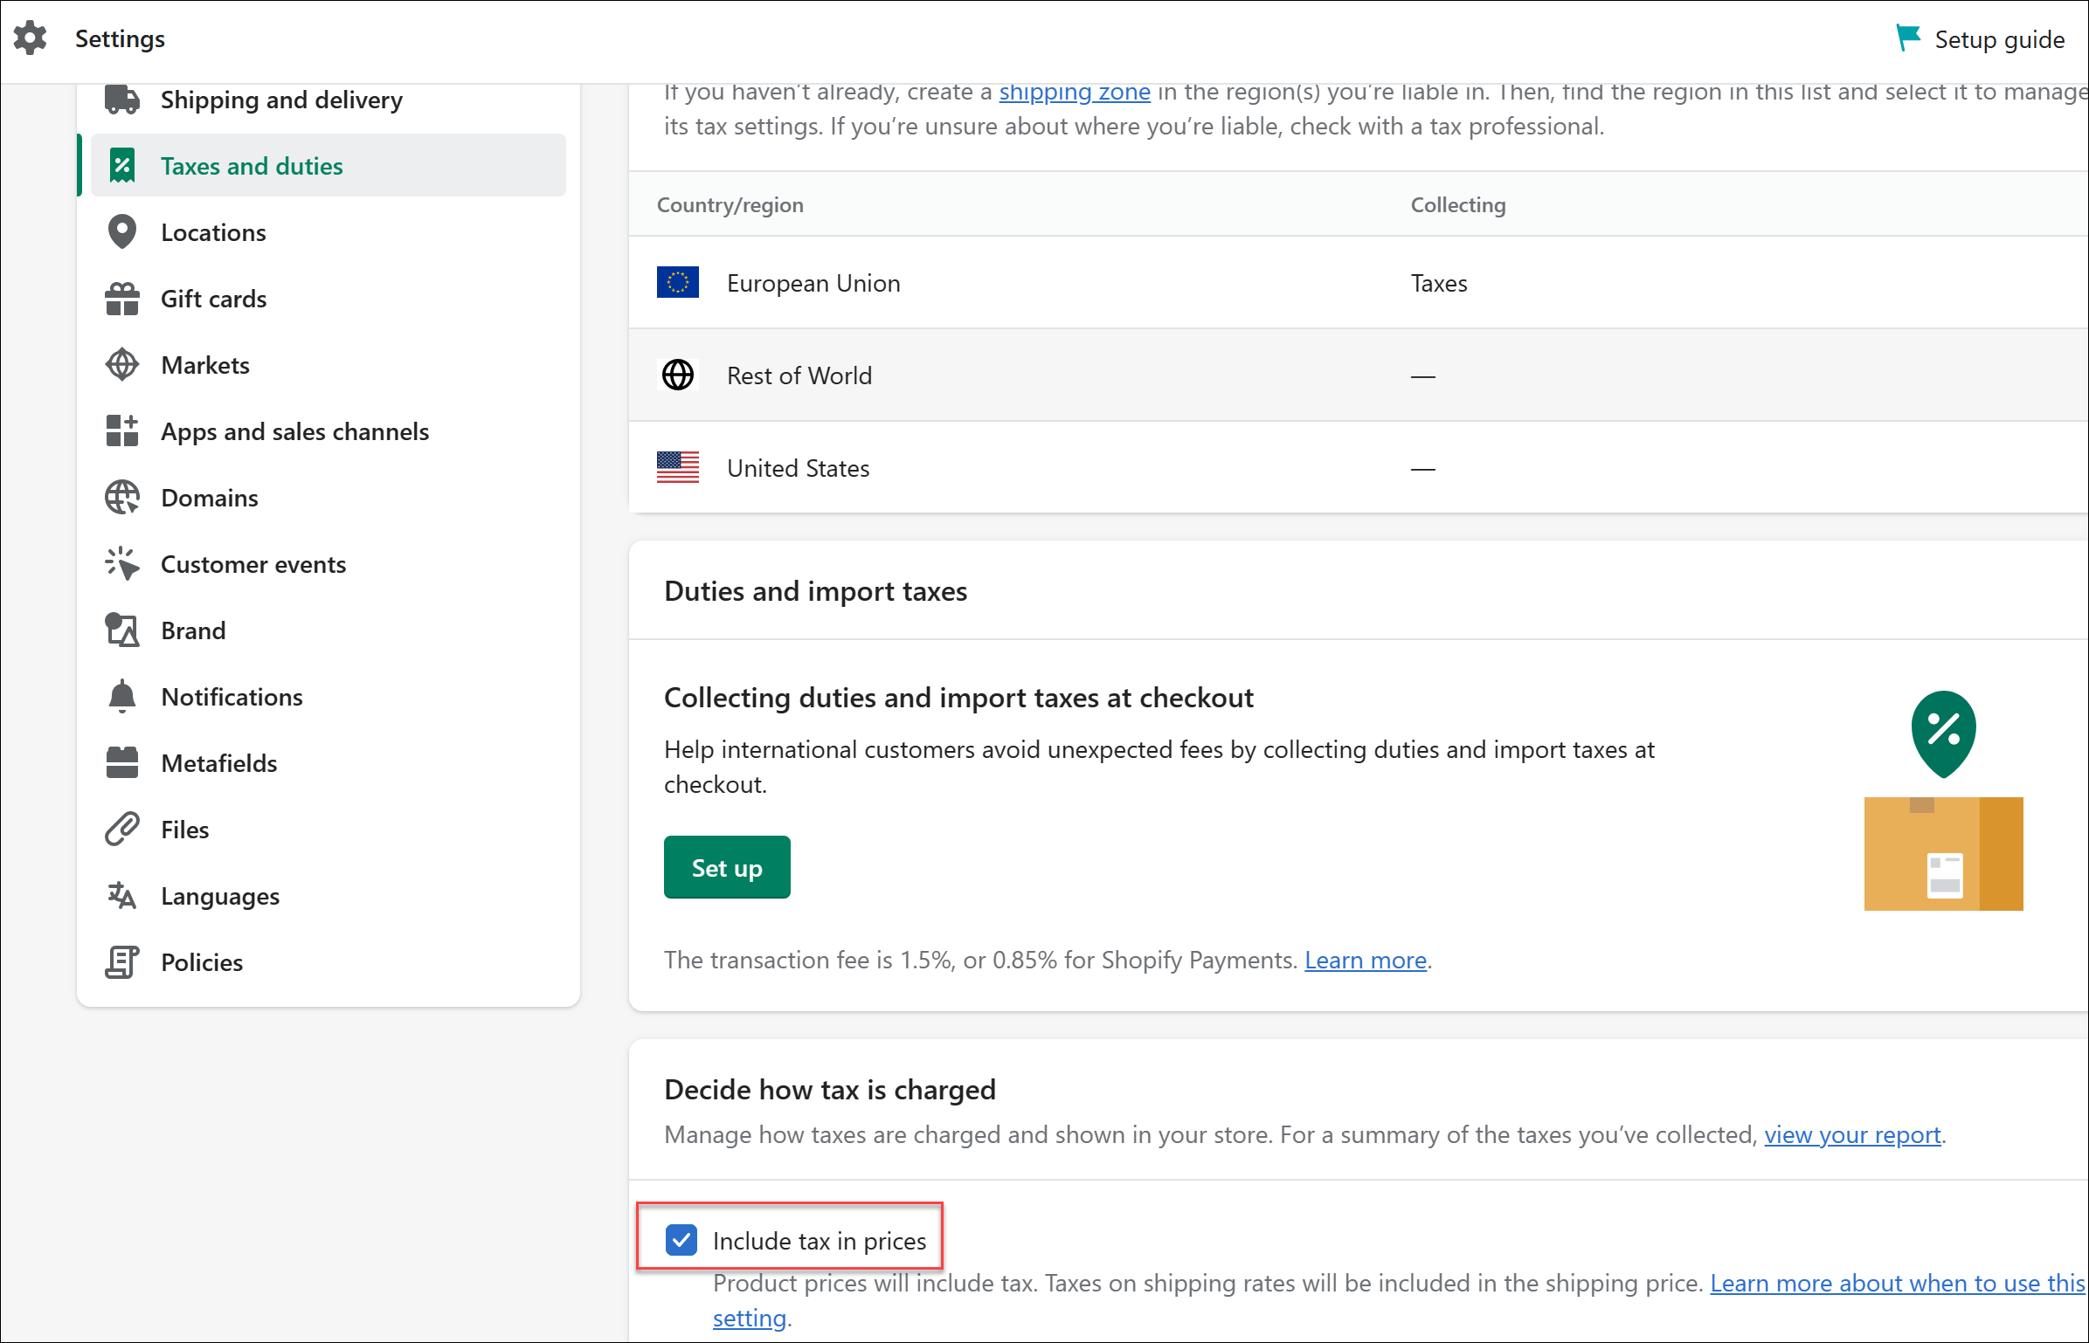The height and width of the screenshot is (1343, 2089).
Task: Click the Notifications bell icon
Action: coord(122,697)
